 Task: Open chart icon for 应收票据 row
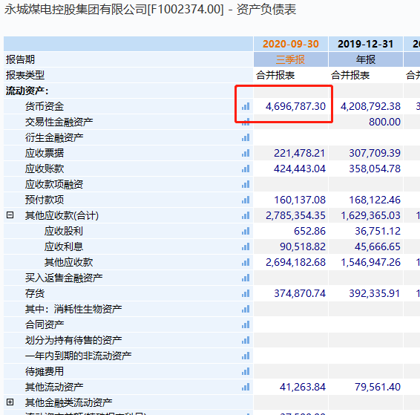(246, 153)
